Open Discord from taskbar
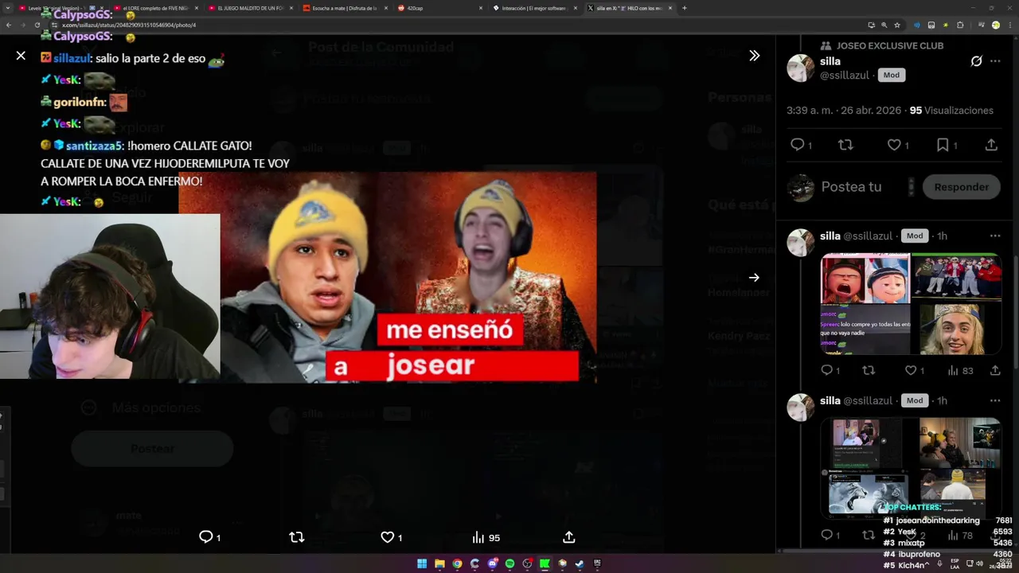This screenshot has width=1019, height=573. coord(492,563)
